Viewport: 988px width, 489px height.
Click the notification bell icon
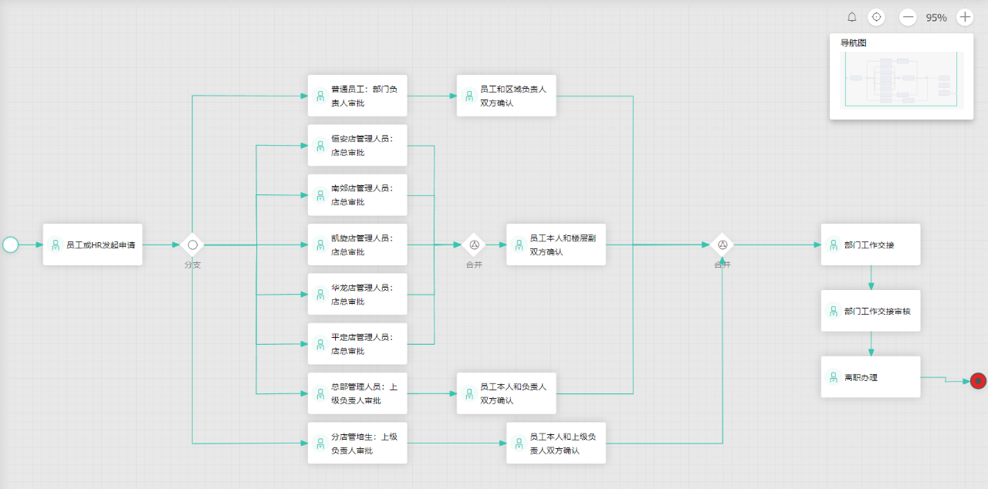coord(852,17)
